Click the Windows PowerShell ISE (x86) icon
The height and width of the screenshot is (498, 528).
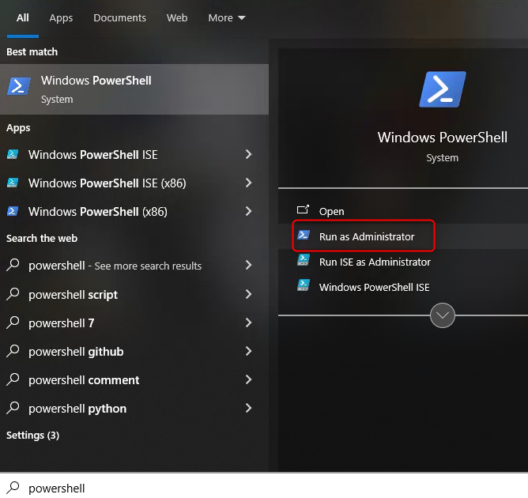coord(13,183)
